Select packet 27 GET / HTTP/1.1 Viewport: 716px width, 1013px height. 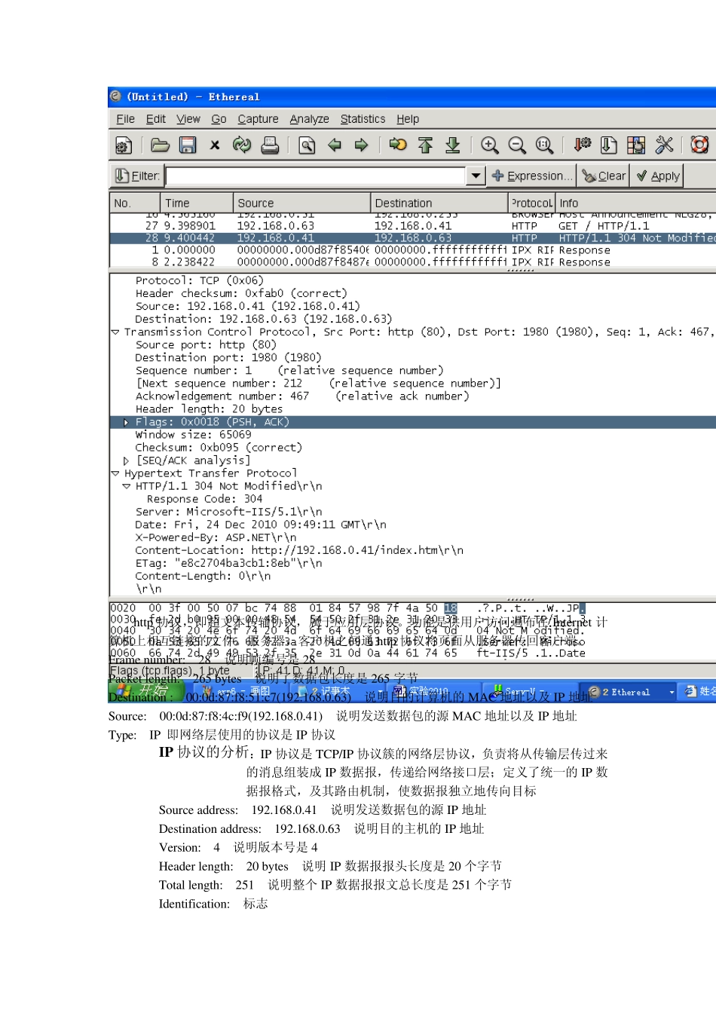click(413, 226)
